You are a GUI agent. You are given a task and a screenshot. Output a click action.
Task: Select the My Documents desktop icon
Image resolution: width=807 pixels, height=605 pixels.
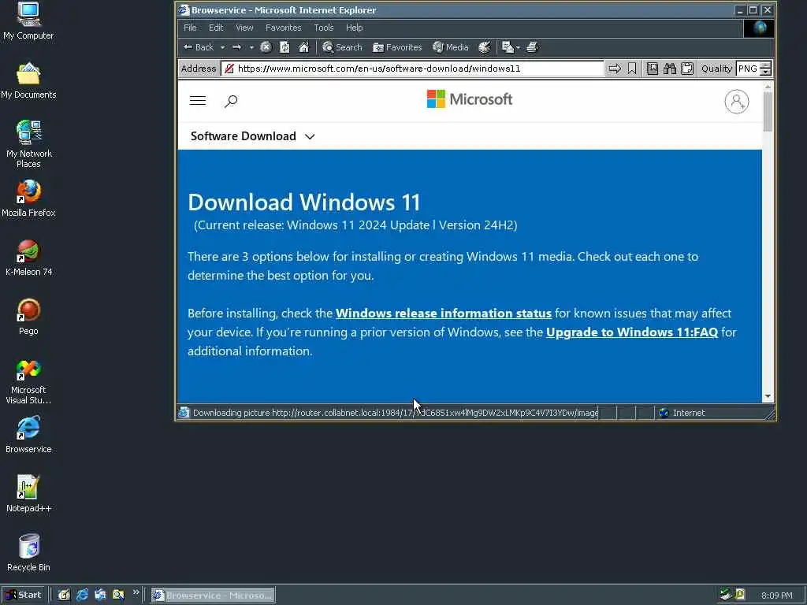(28, 81)
